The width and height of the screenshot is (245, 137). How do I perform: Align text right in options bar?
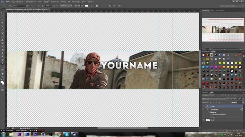point(82,6)
